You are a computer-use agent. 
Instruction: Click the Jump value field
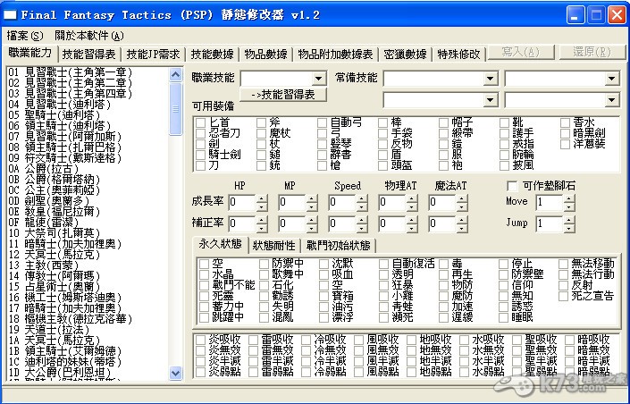(x=550, y=224)
